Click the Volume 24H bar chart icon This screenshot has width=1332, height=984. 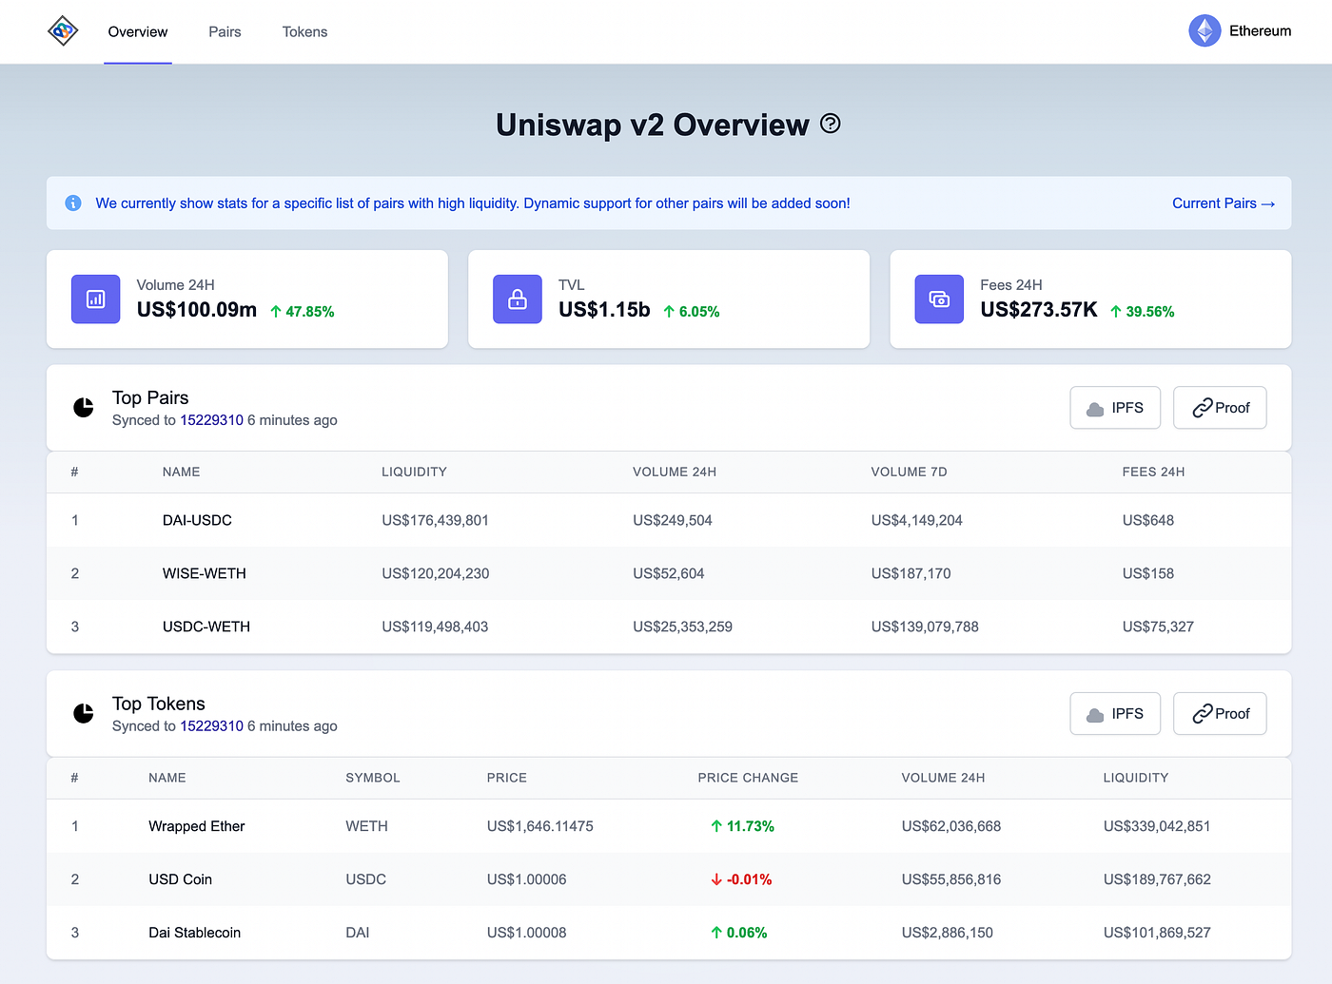(x=96, y=299)
